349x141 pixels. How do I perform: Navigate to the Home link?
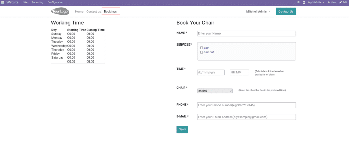(x=79, y=12)
